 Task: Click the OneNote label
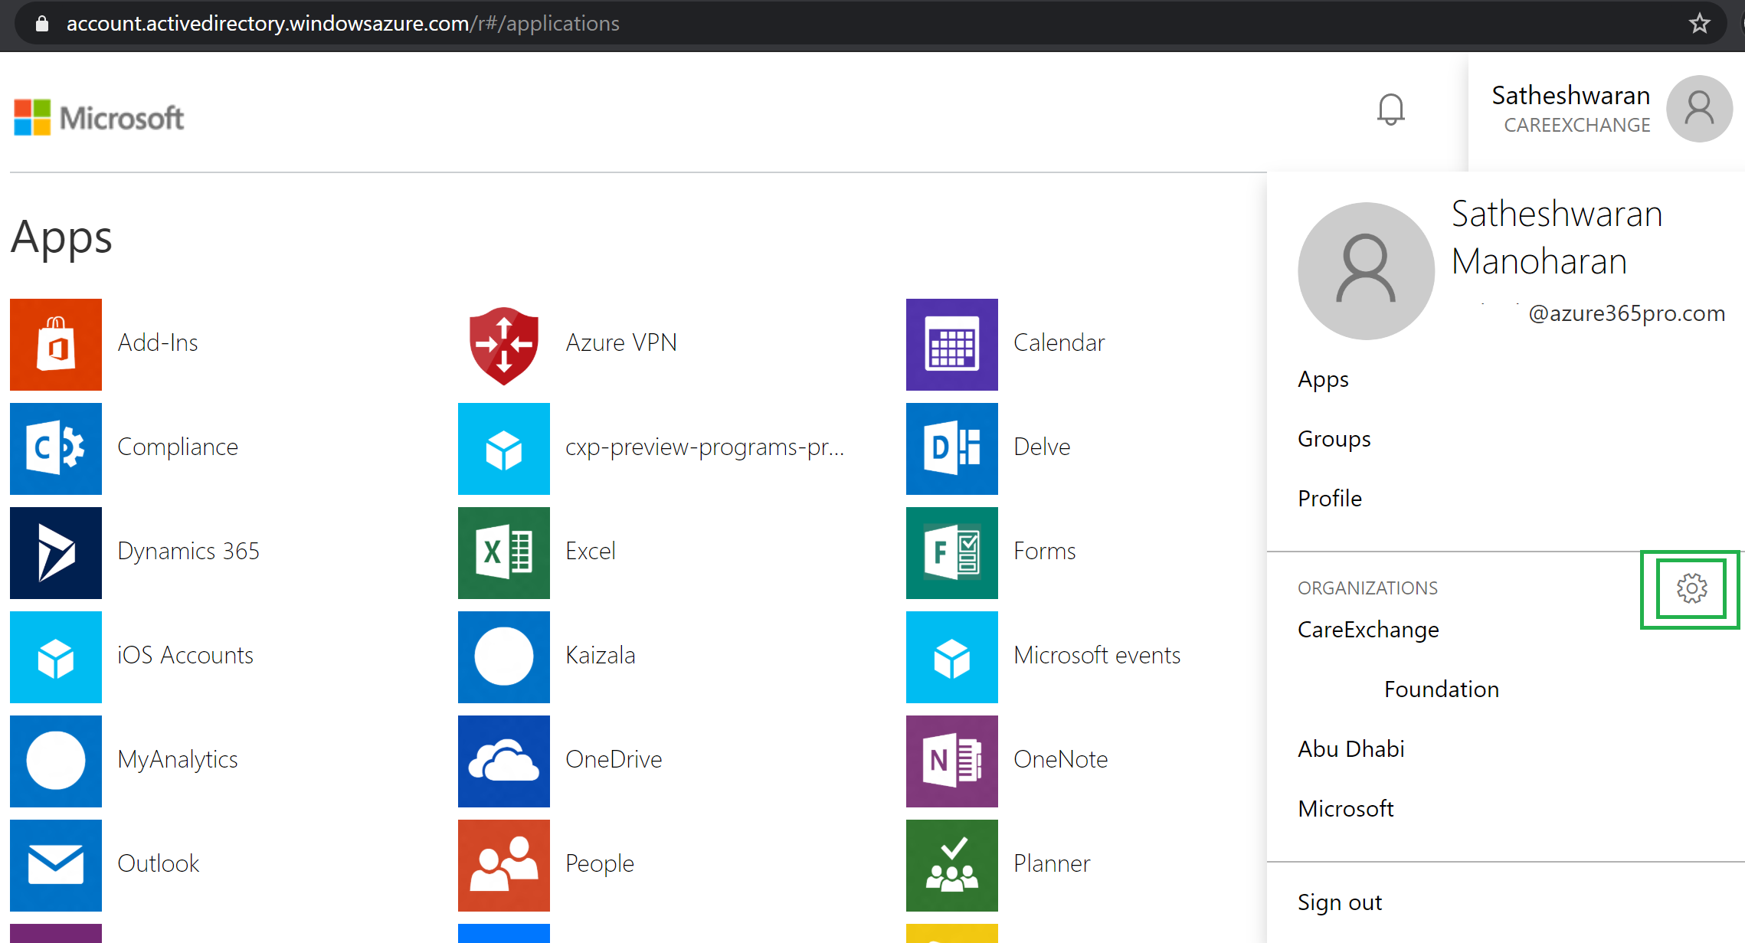(x=1061, y=759)
